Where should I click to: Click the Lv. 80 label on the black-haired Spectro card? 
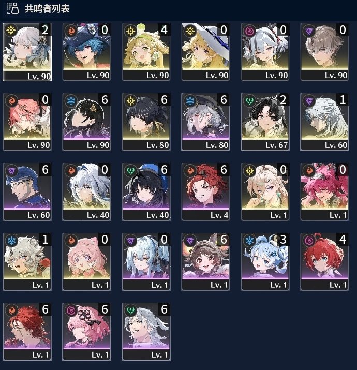157,145
